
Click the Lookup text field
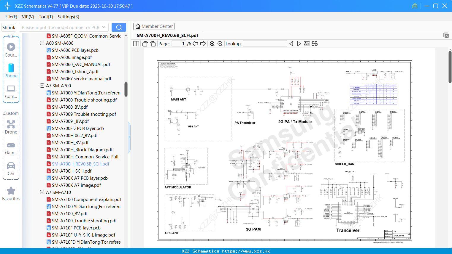265,44
